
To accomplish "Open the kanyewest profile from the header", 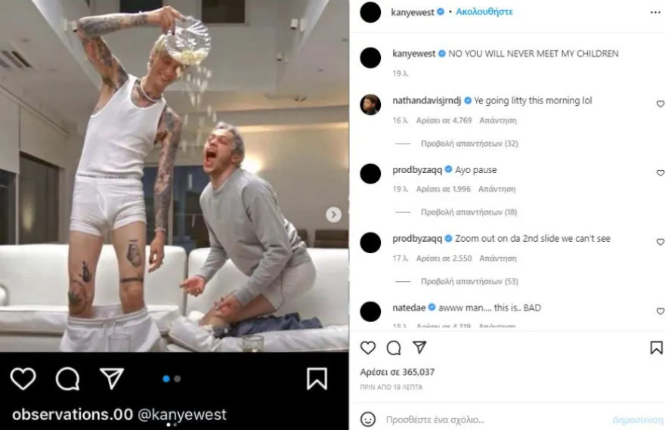I will click(413, 12).
